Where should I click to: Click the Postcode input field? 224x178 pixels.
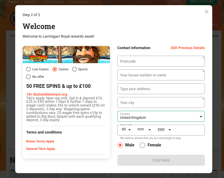(x=161, y=61)
